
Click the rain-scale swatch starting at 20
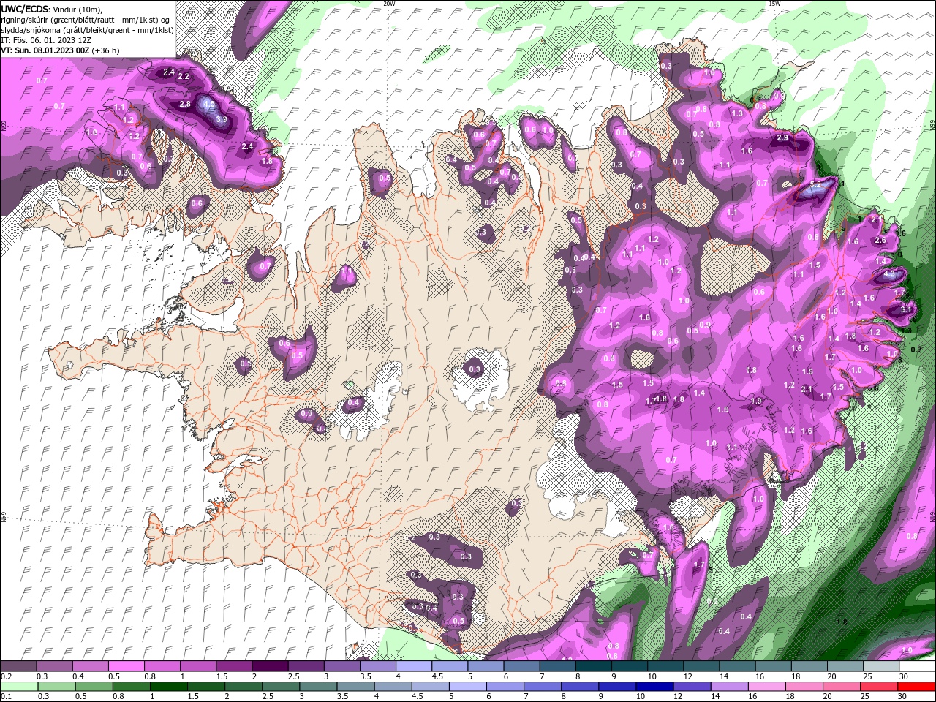tap(842, 687)
